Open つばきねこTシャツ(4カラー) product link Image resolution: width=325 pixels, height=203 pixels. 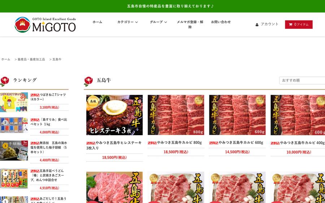point(48,97)
